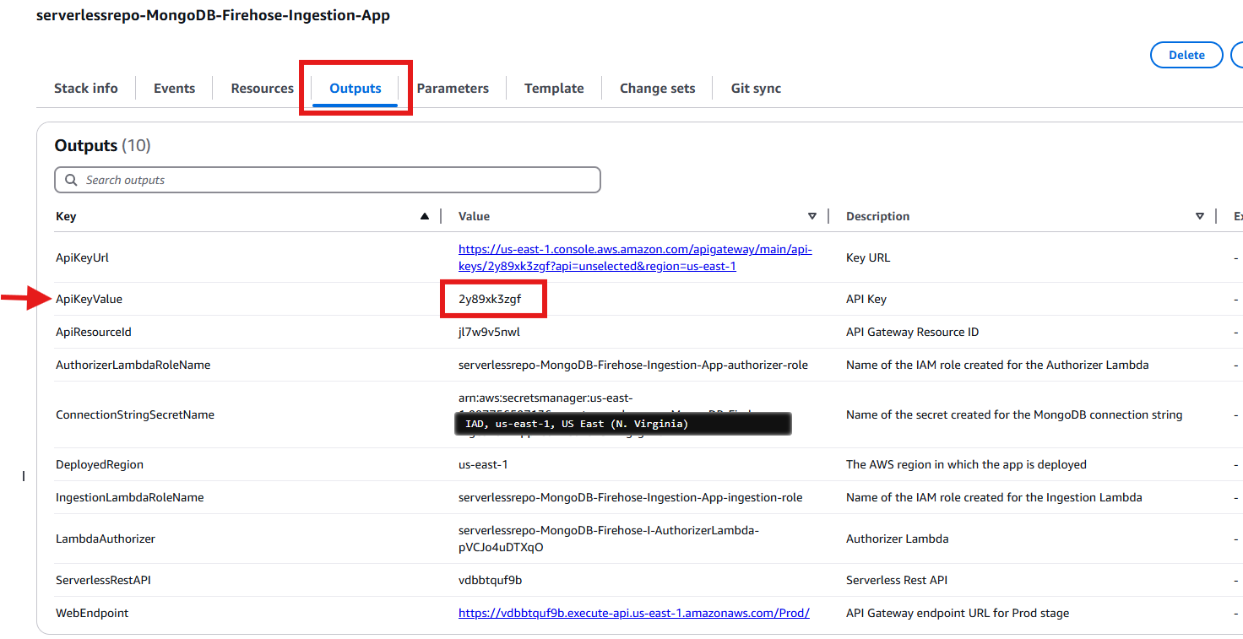The image size is (1243, 639).
Task: Click the App-ingestion-role value text
Action: point(631,497)
